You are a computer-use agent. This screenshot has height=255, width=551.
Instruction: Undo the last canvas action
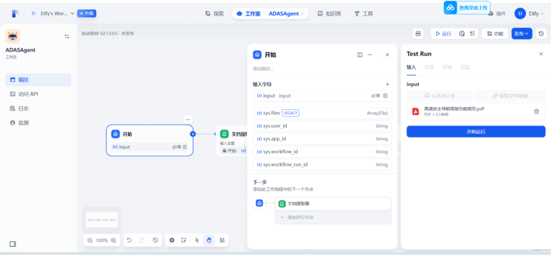pyautogui.click(x=130, y=240)
